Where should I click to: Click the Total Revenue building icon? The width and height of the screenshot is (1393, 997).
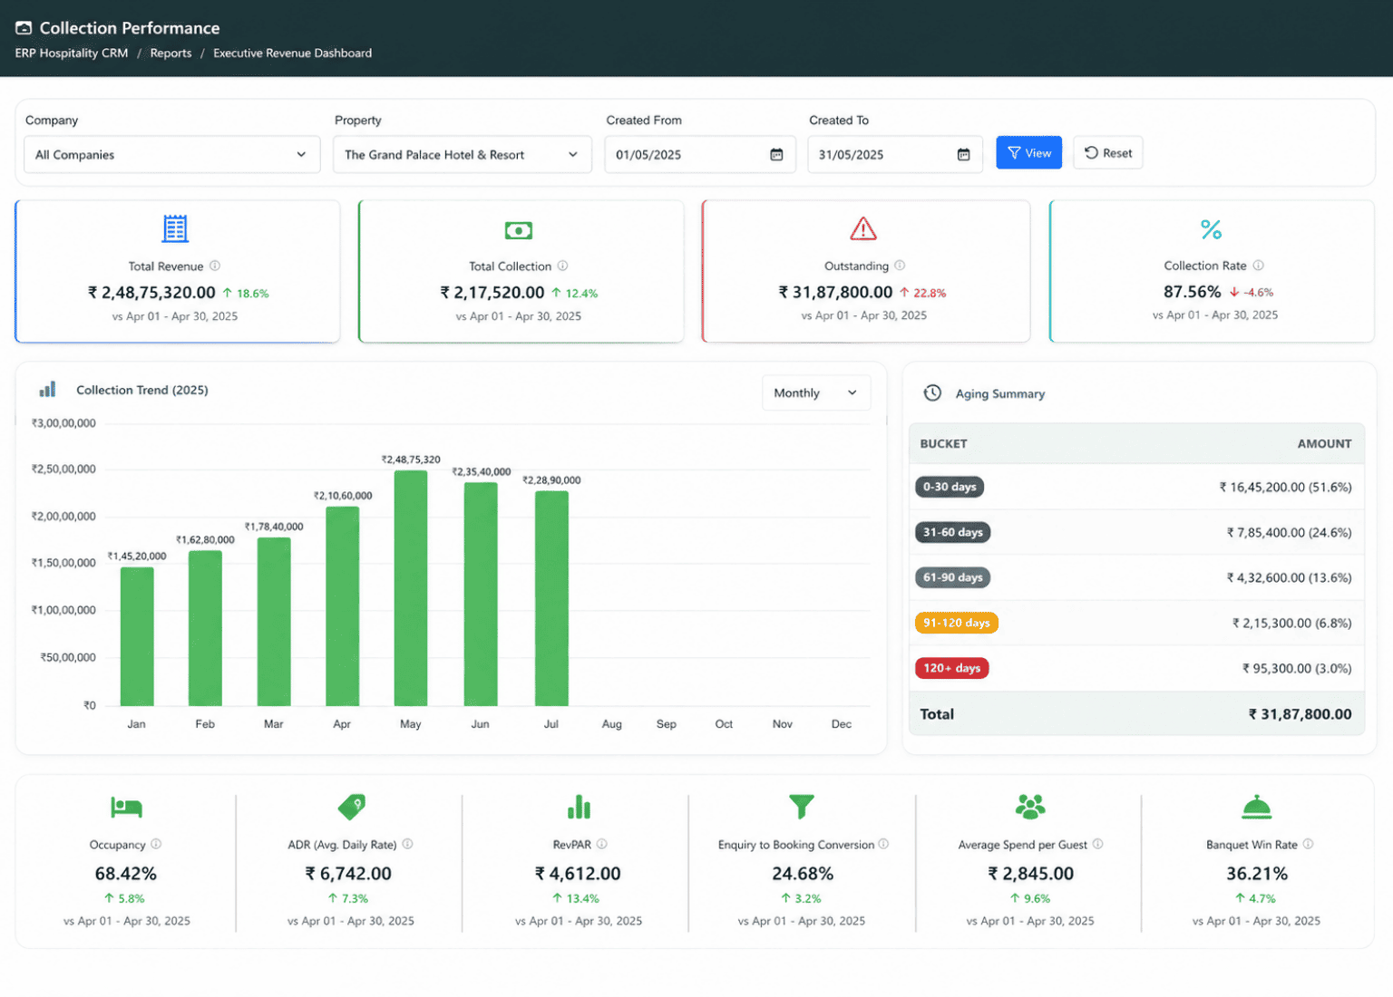pyautogui.click(x=175, y=228)
